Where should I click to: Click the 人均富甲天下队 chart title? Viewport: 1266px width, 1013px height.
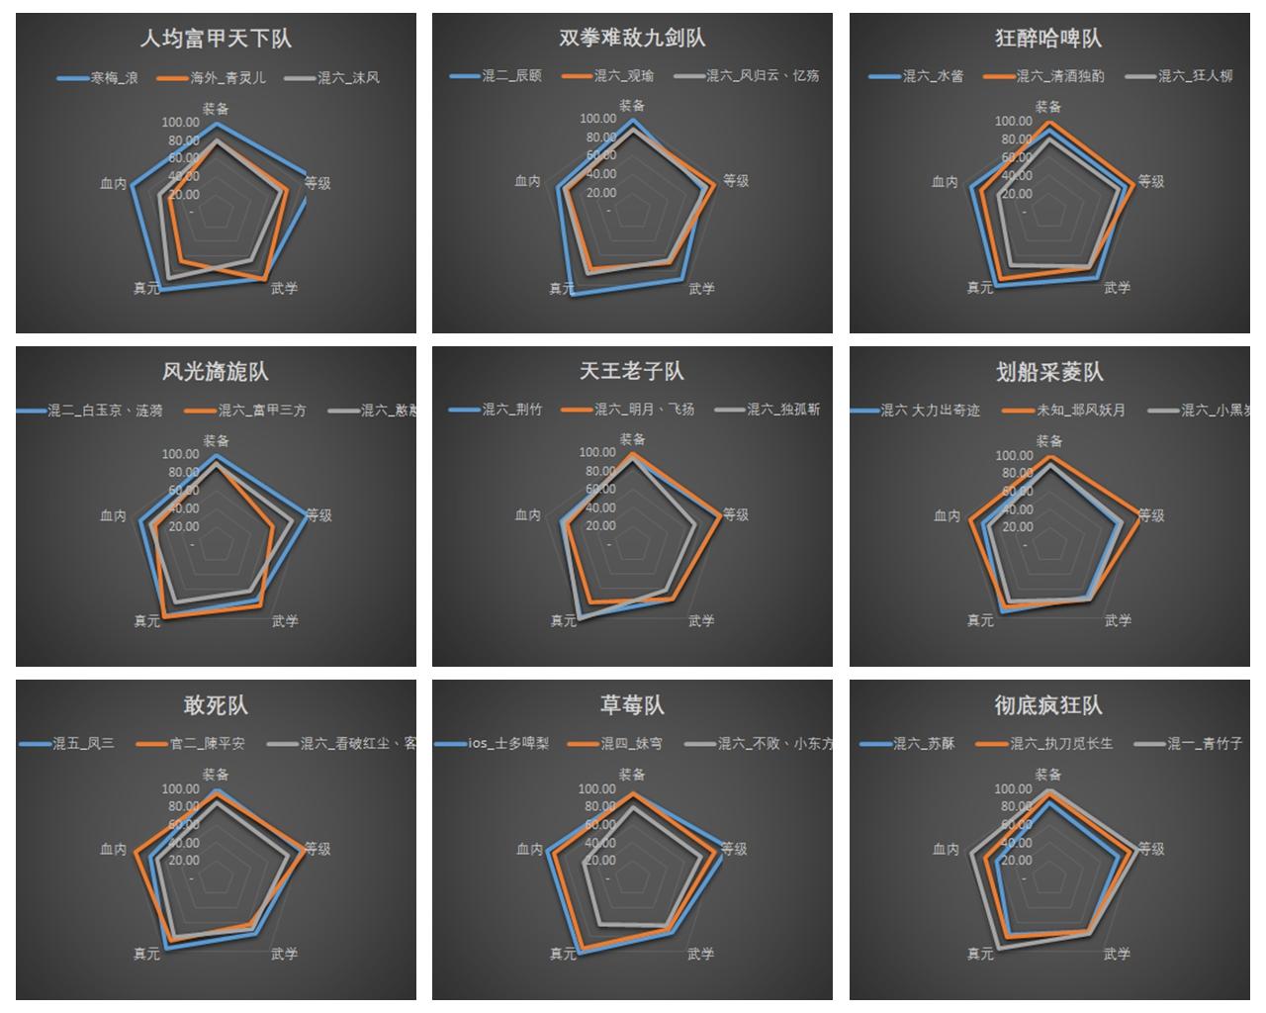216,39
